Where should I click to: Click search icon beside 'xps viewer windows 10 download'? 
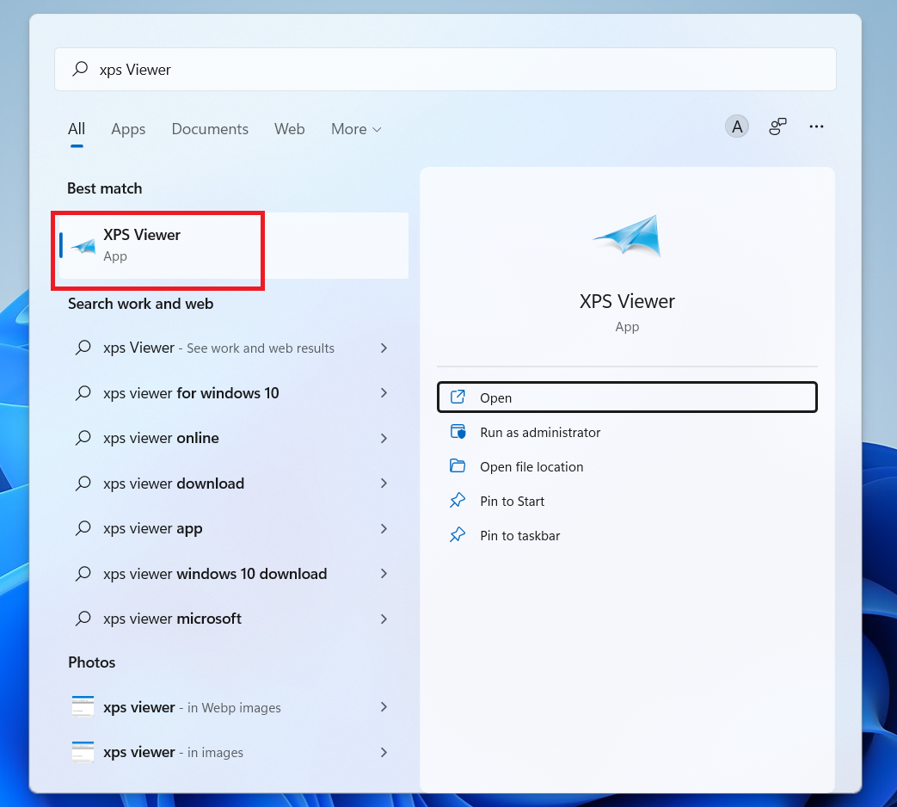(83, 573)
